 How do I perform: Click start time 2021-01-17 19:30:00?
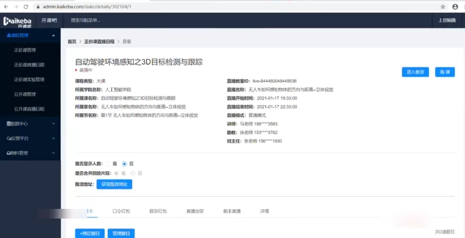click(x=277, y=98)
